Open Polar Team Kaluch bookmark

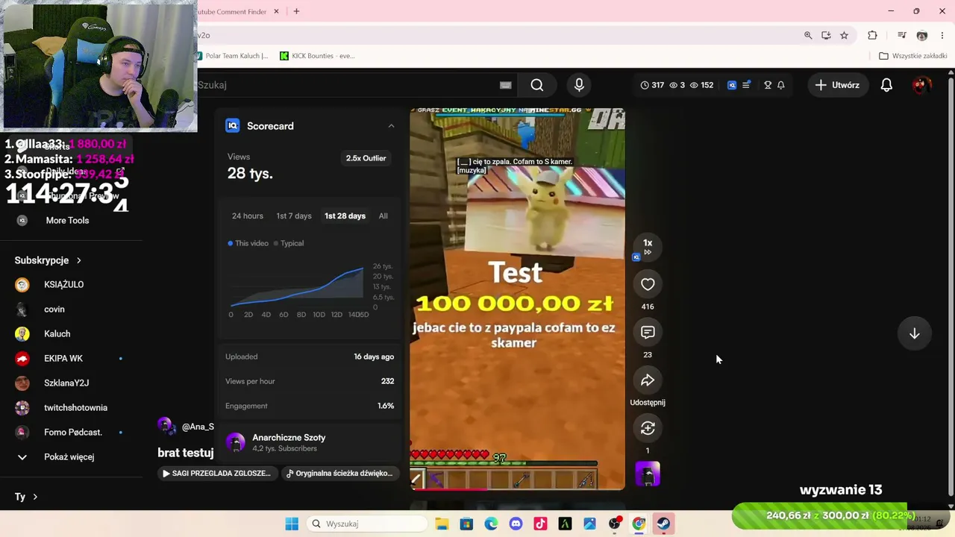click(x=233, y=56)
